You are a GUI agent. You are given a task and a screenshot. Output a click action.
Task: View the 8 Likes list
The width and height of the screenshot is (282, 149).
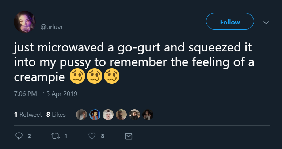[56, 115]
